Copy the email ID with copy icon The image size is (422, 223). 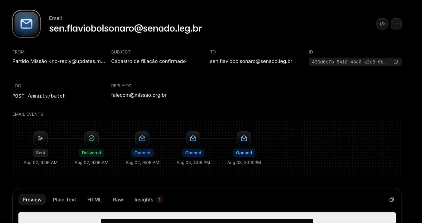click(x=396, y=62)
